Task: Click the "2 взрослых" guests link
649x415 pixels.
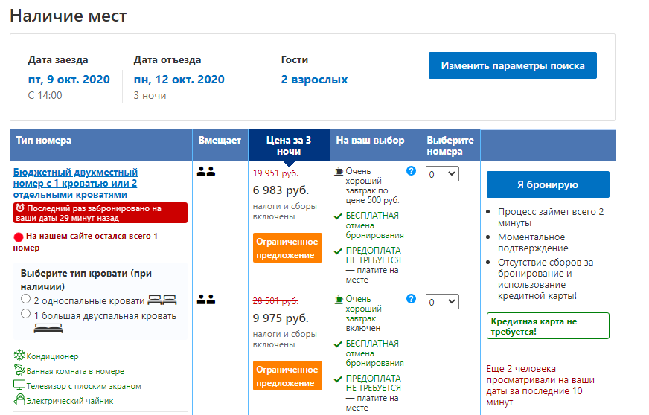Action: click(x=314, y=80)
